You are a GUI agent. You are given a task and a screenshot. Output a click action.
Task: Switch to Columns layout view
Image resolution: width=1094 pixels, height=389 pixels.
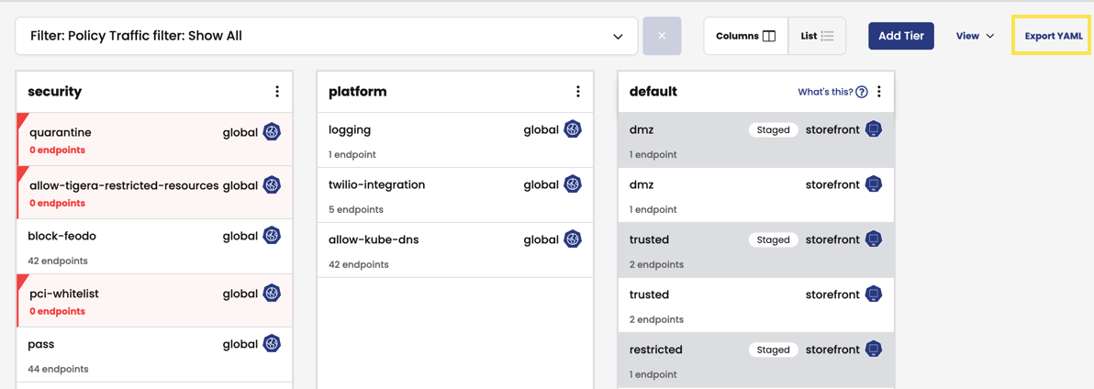tap(745, 36)
